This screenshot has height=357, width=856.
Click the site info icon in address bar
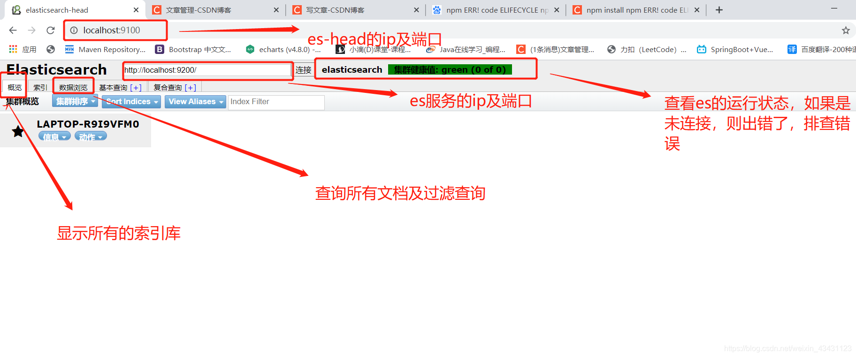[x=74, y=30]
